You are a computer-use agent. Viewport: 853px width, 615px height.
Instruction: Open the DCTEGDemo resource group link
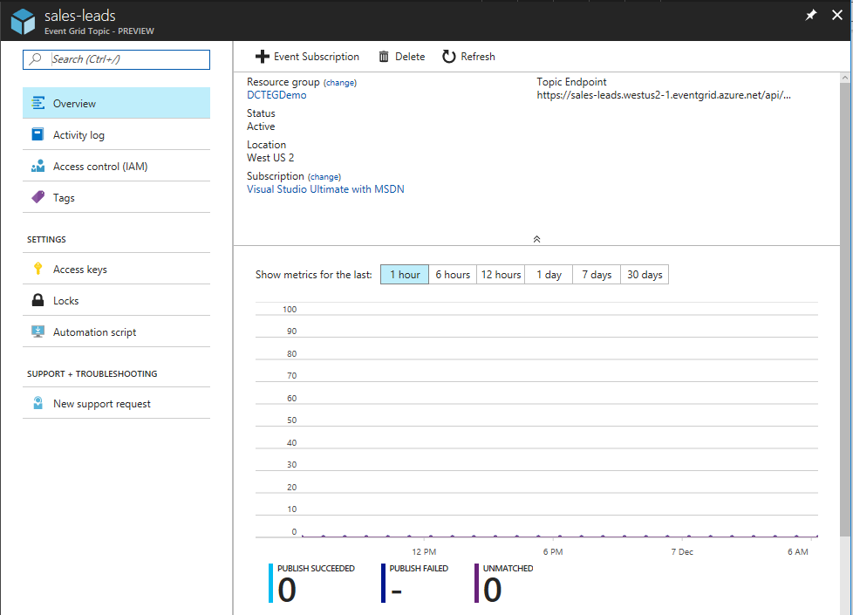coord(276,95)
